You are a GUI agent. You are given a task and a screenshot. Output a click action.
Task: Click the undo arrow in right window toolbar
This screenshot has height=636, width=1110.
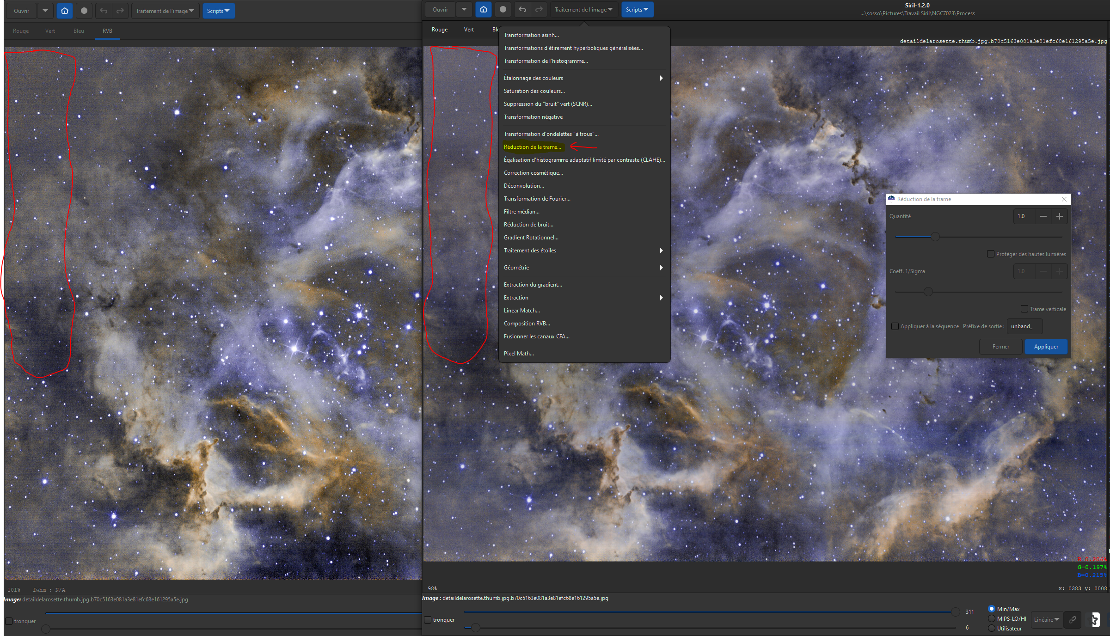pyautogui.click(x=522, y=10)
